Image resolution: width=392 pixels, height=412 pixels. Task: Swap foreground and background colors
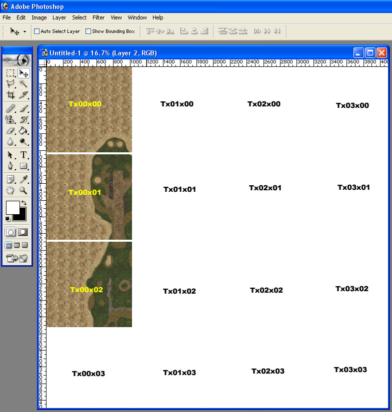(23, 203)
